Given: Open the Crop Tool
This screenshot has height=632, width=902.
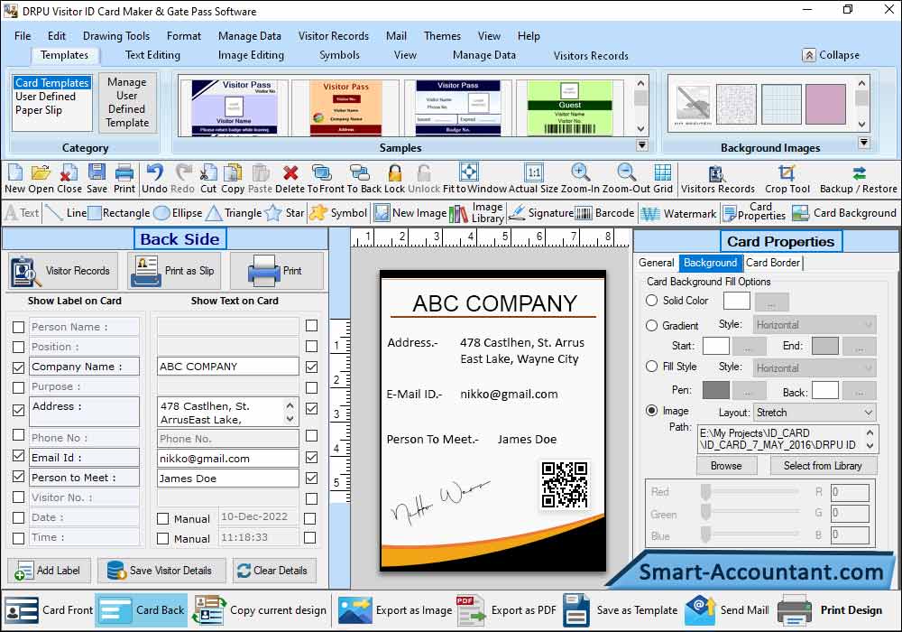Looking at the screenshot, I should (x=787, y=179).
